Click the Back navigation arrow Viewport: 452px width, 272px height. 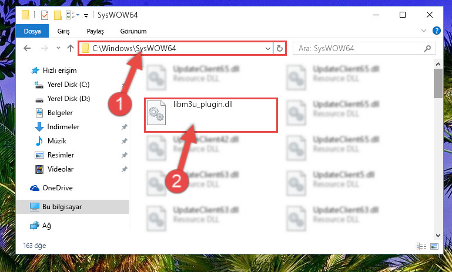27,48
